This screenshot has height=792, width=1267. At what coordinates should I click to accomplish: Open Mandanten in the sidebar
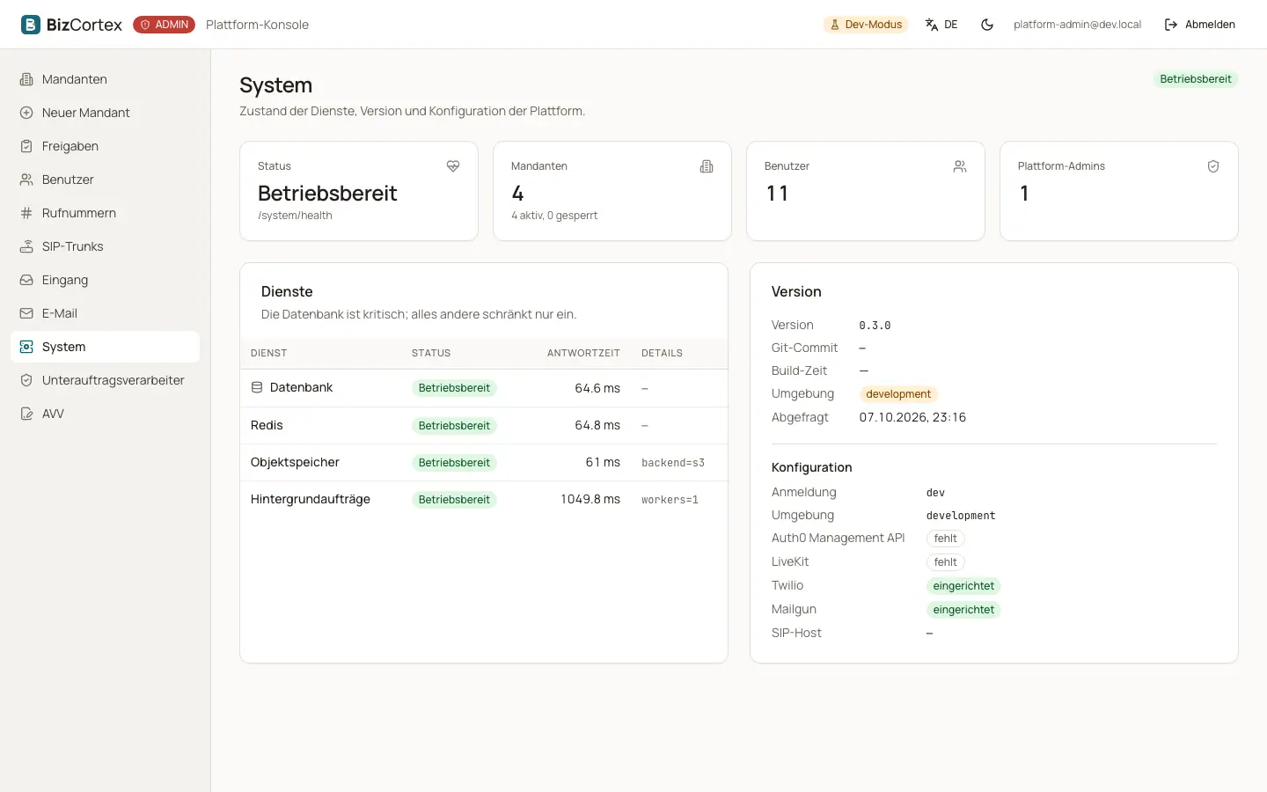(x=105, y=79)
